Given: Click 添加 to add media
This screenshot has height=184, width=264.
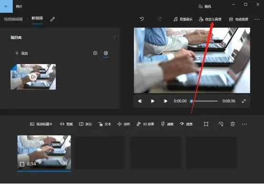Looking at the screenshot, I should pyautogui.click(x=21, y=54).
